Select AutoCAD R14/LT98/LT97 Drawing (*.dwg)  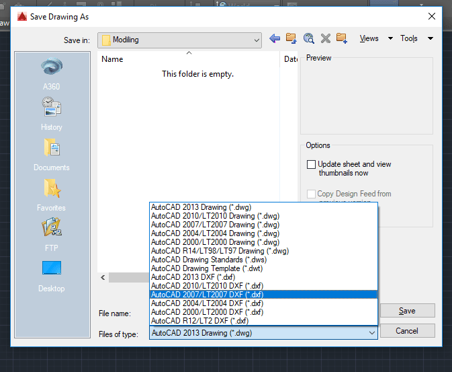263,251
